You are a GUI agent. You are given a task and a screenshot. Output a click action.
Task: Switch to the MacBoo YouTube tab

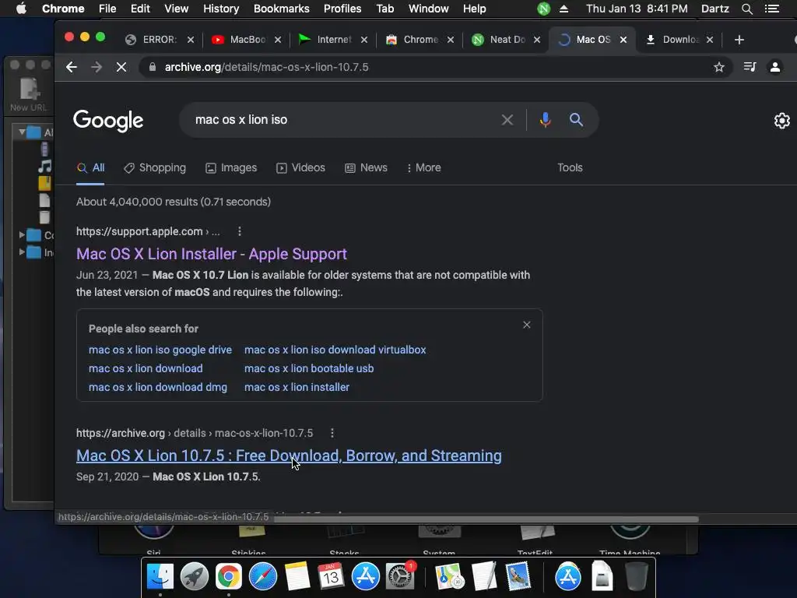point(248,40)
